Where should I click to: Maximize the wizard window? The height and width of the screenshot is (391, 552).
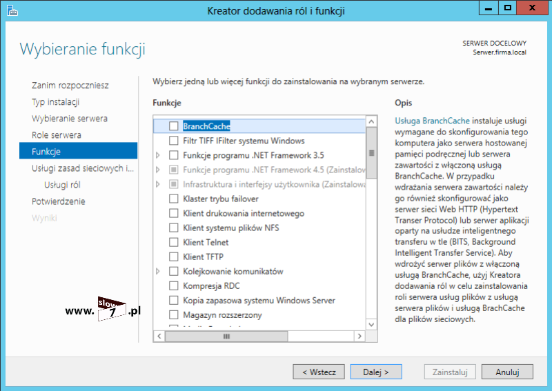[x=508, y=8]
